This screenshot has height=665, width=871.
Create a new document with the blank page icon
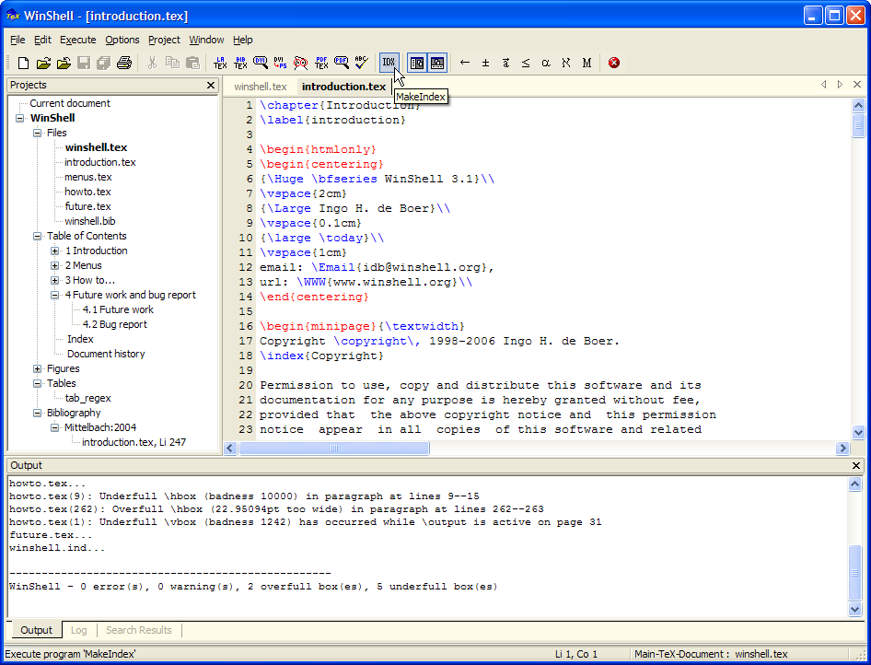click(23, 63)
